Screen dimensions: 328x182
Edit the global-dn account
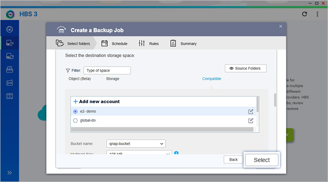point(251,120)
